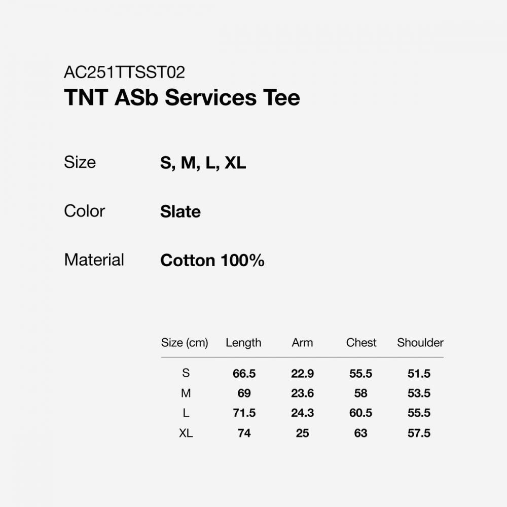Click the Arm column header

(x=302, y=343)
